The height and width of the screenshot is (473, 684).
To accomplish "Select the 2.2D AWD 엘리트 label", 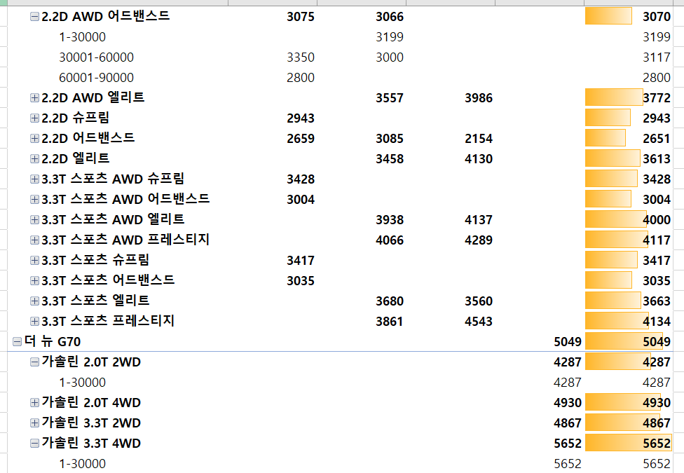I will tap(93, 97).
